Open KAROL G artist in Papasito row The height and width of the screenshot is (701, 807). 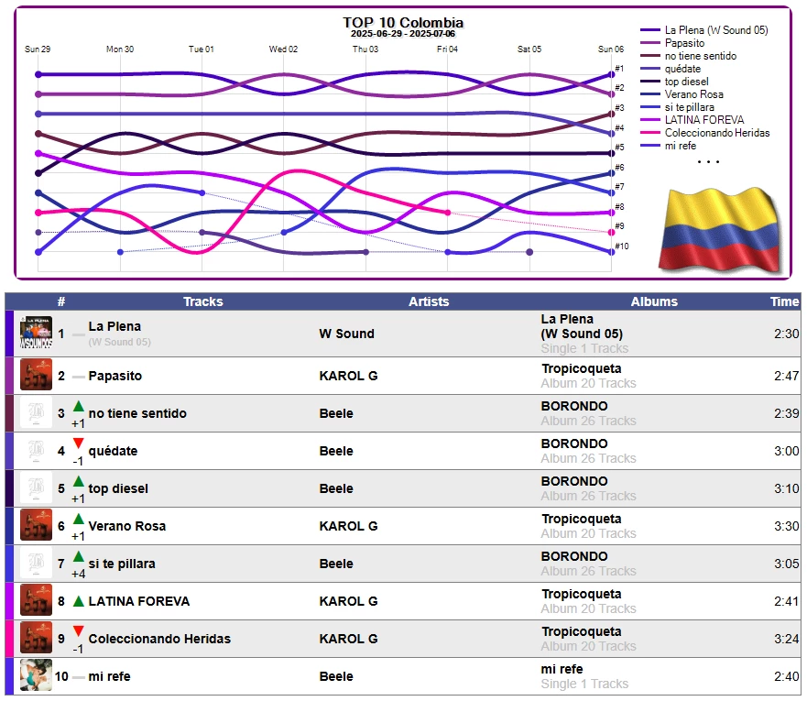348,376
